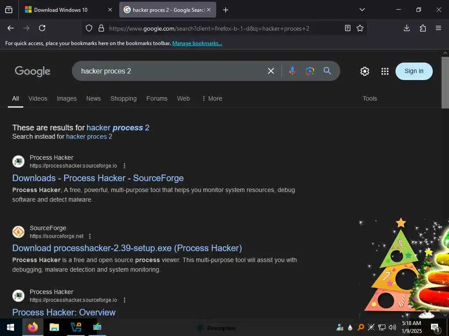Open Windows Start menu
The image size is (449, 336).
coord(11,327)
